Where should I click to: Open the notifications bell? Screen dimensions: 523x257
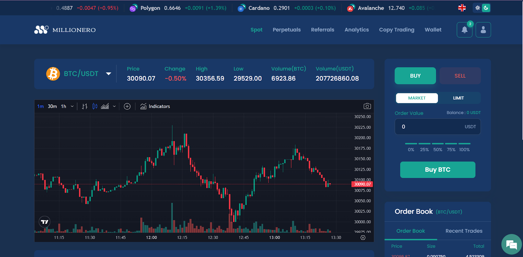click(464, 30)
